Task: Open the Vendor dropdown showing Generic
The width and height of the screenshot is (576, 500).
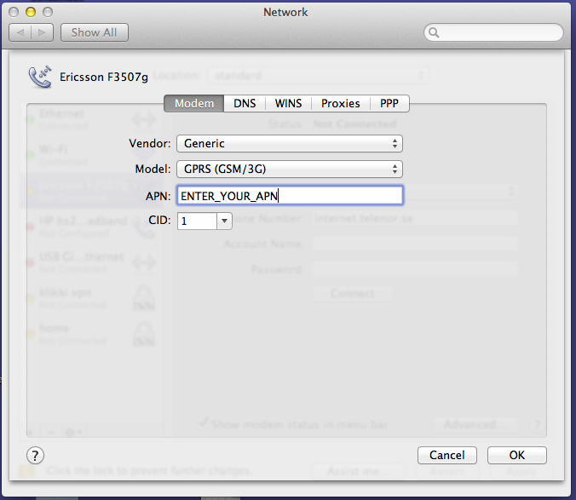Action: [289, 143]
